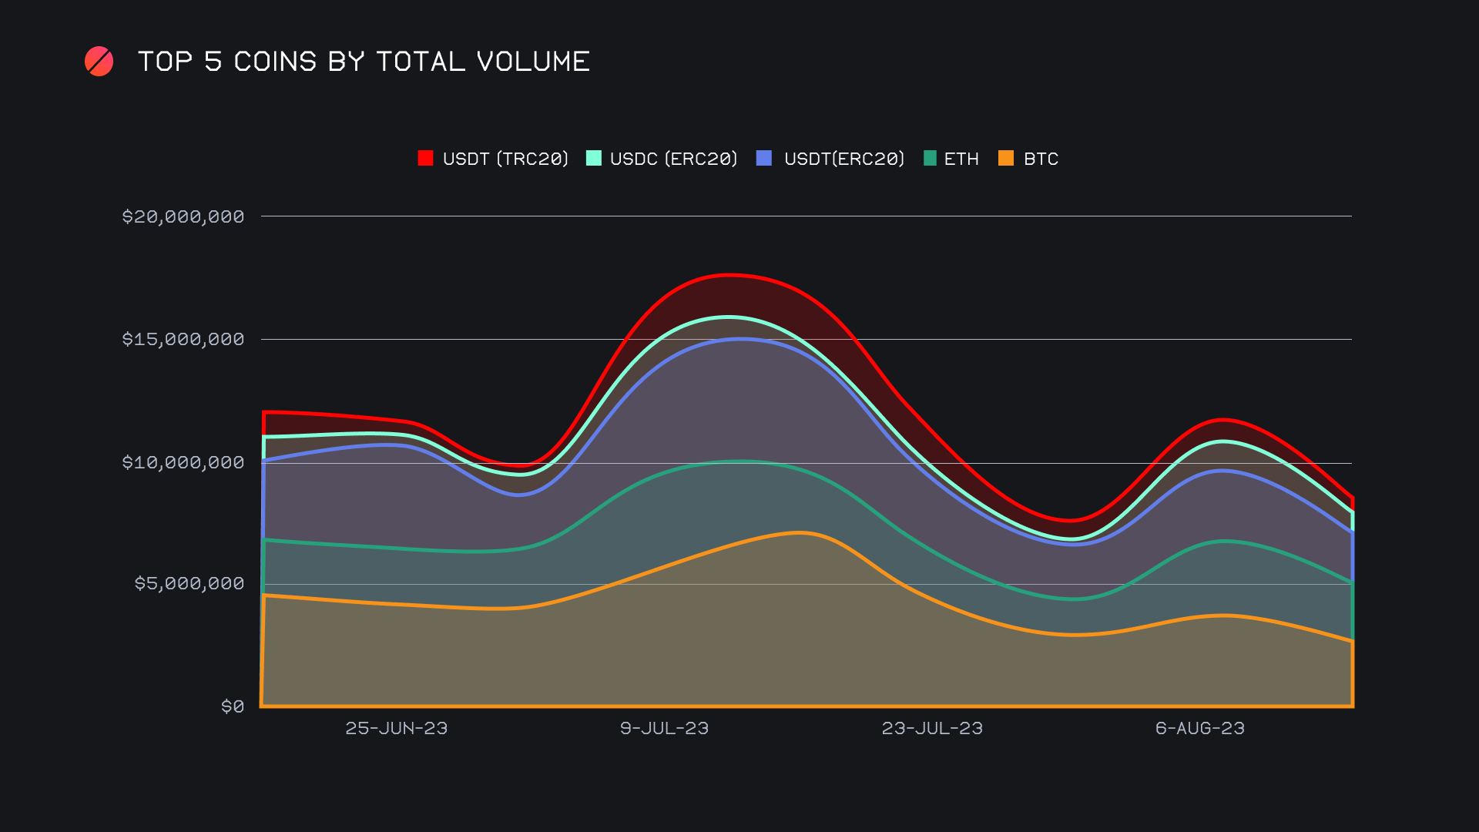Toggle the USDC (ERC20) legend label

[673, 159]
